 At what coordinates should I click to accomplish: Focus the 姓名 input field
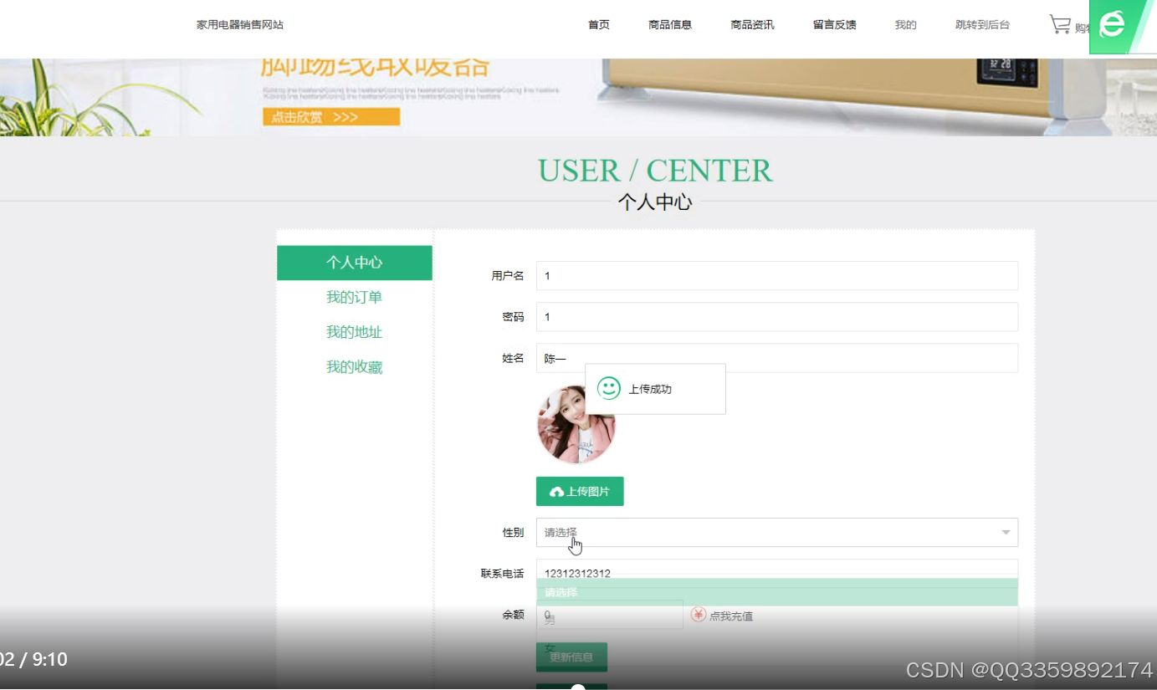click(x=776, y=358)
